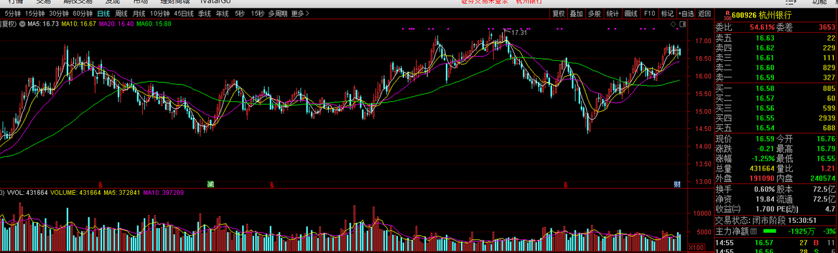Screen dimensions: 838x253
Task: Click the diamond marker icon above chart
Action: click(x=674, y=24)
